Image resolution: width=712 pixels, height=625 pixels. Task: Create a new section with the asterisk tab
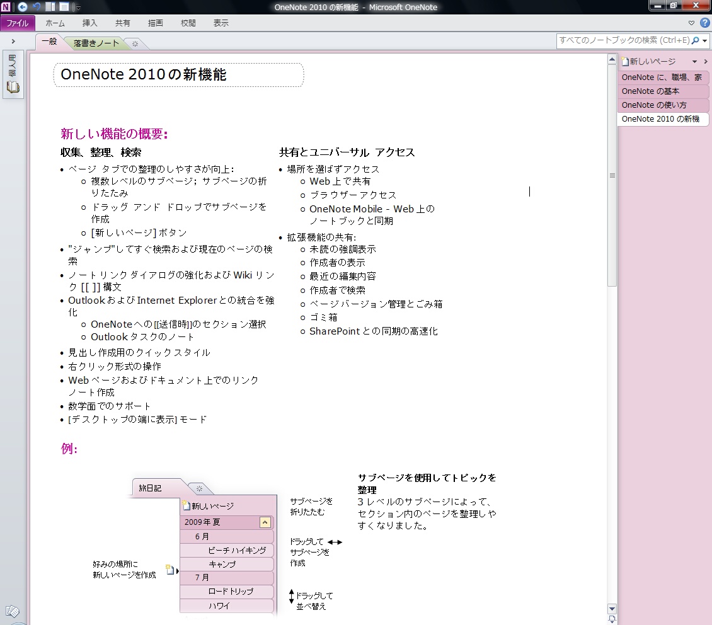(135, 44)
